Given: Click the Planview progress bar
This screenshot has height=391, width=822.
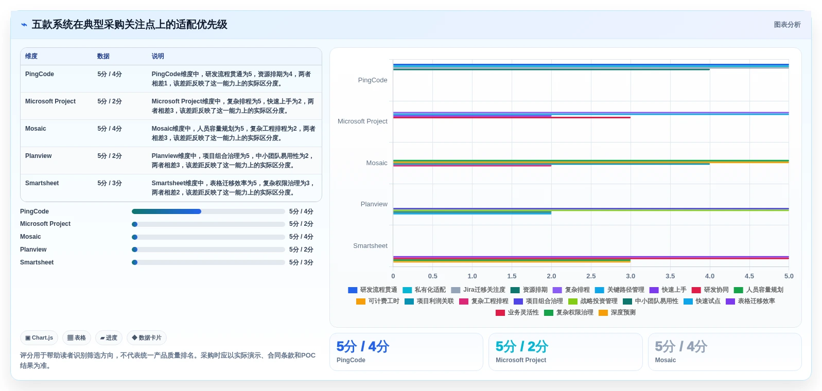Looking at the screenshot, I should click(x=208, y=250).
